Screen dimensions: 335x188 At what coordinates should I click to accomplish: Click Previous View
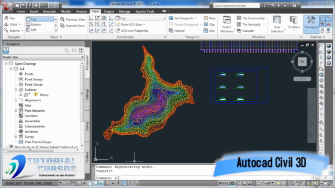point(73,19)
